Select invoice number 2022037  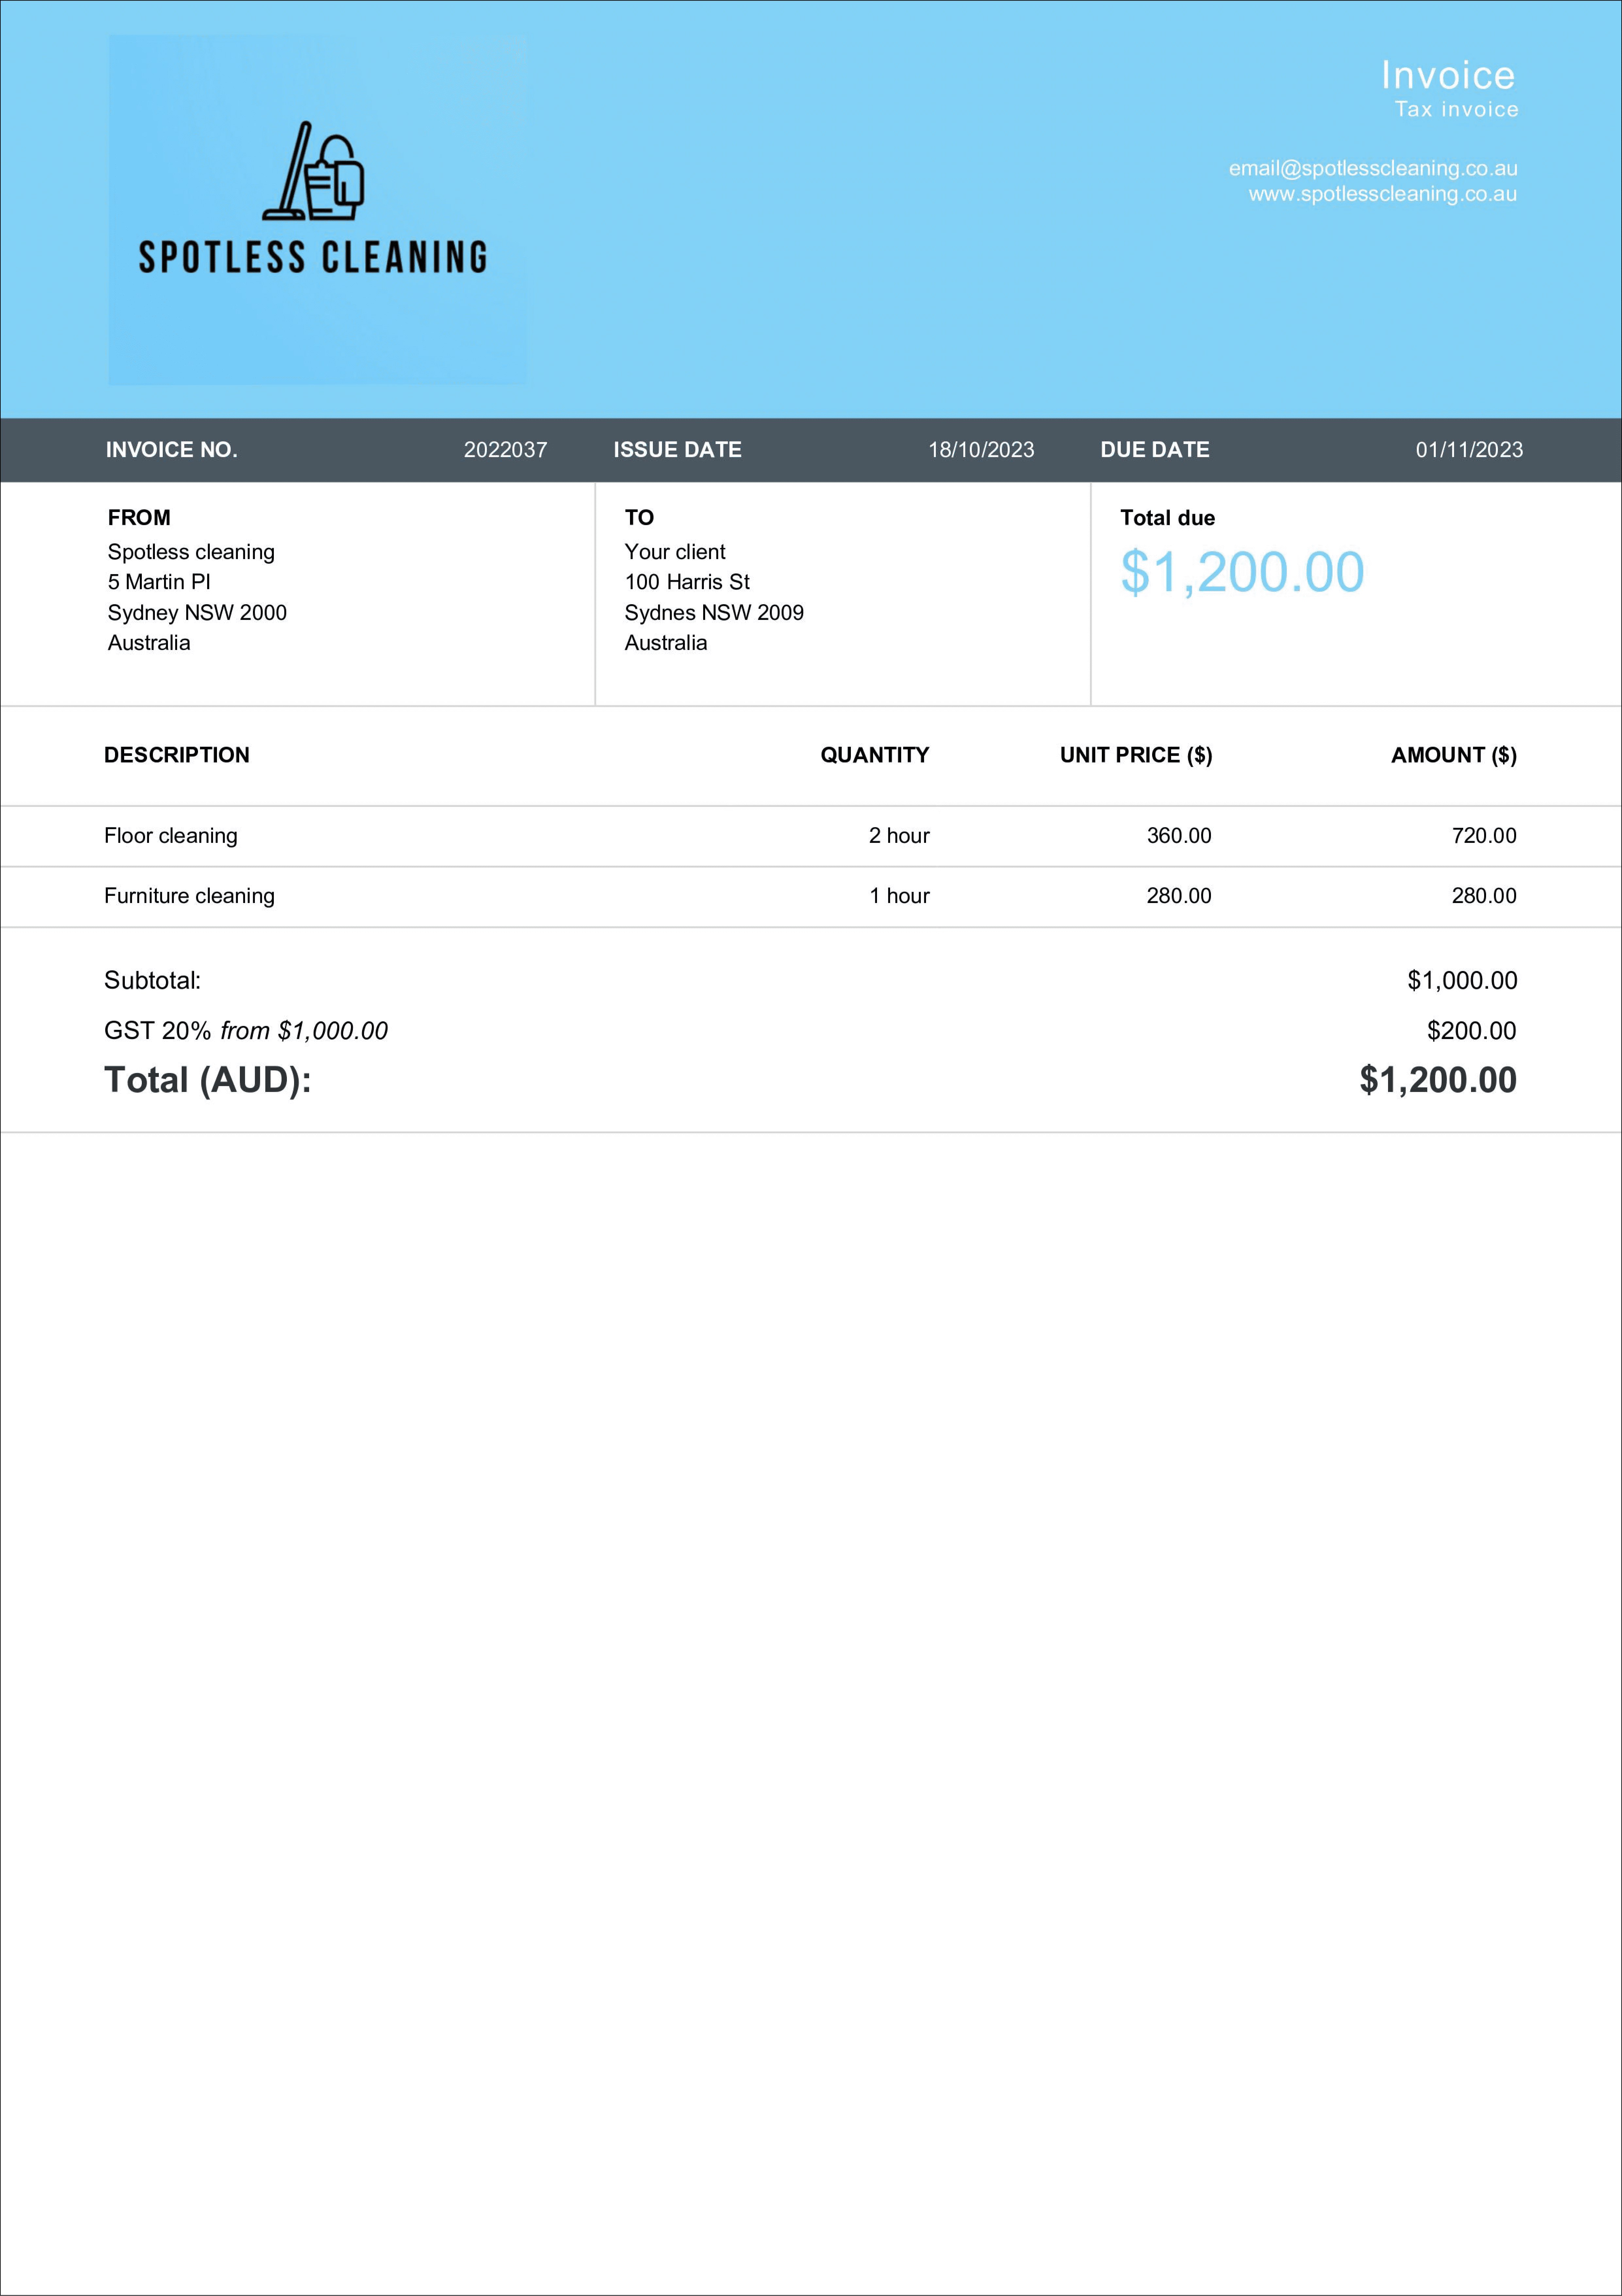tap(506, 450)
